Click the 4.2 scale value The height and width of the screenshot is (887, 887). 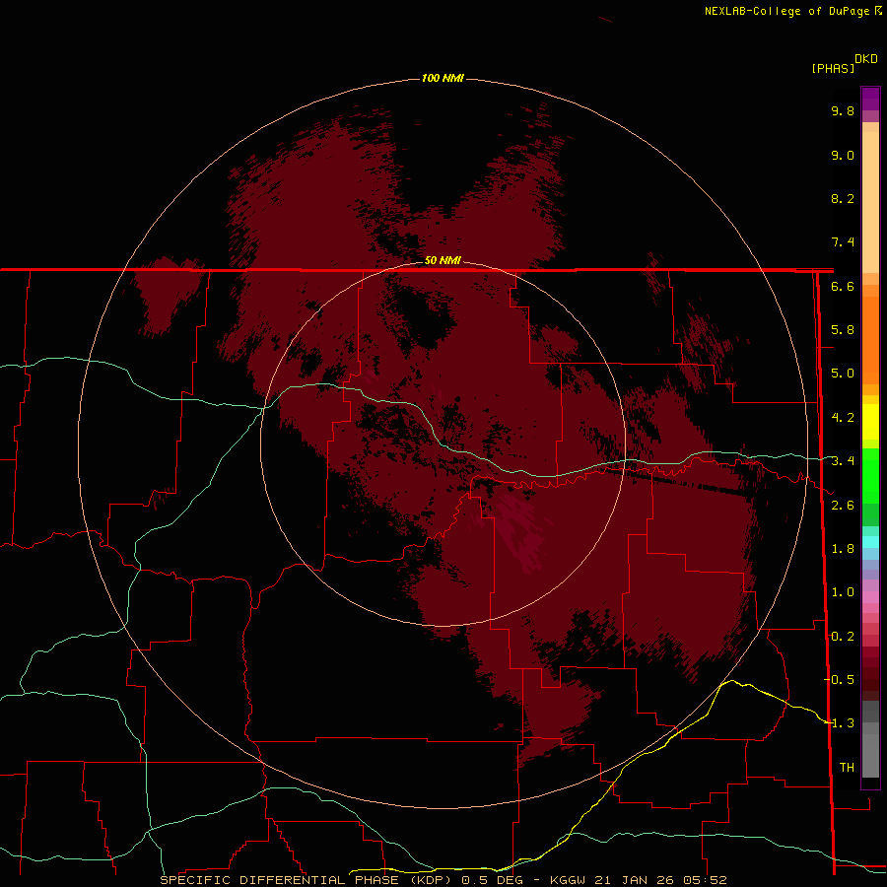pos(843,418)
